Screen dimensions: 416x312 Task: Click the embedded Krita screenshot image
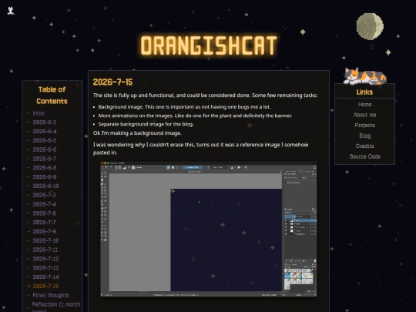tap(209, 229)
